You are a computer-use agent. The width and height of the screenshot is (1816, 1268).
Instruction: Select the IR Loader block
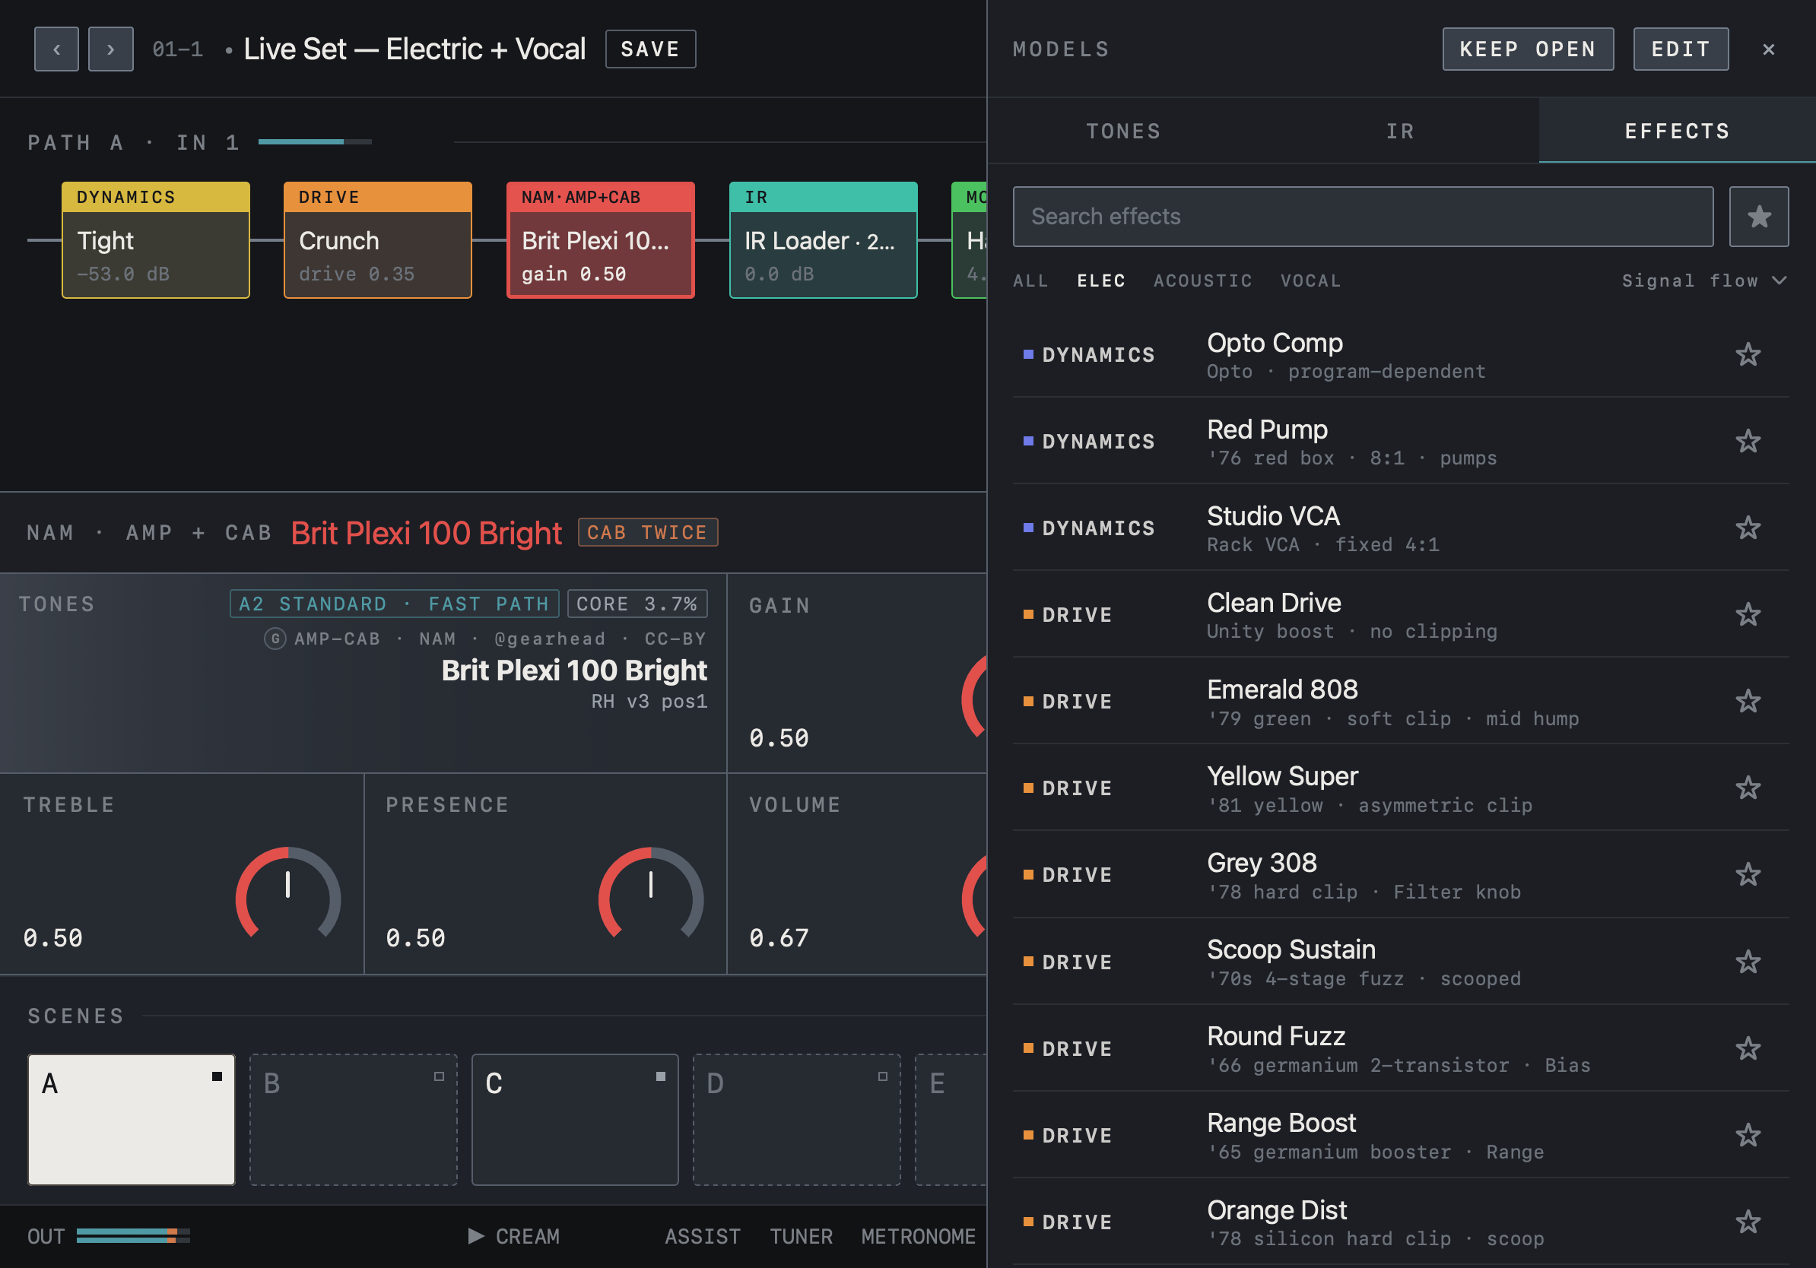click(824, 240)
